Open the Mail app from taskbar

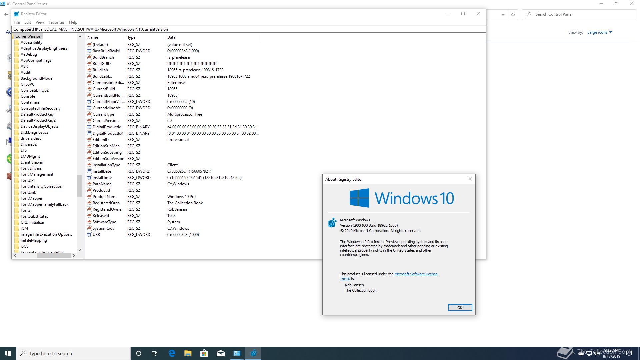point(221,353)
